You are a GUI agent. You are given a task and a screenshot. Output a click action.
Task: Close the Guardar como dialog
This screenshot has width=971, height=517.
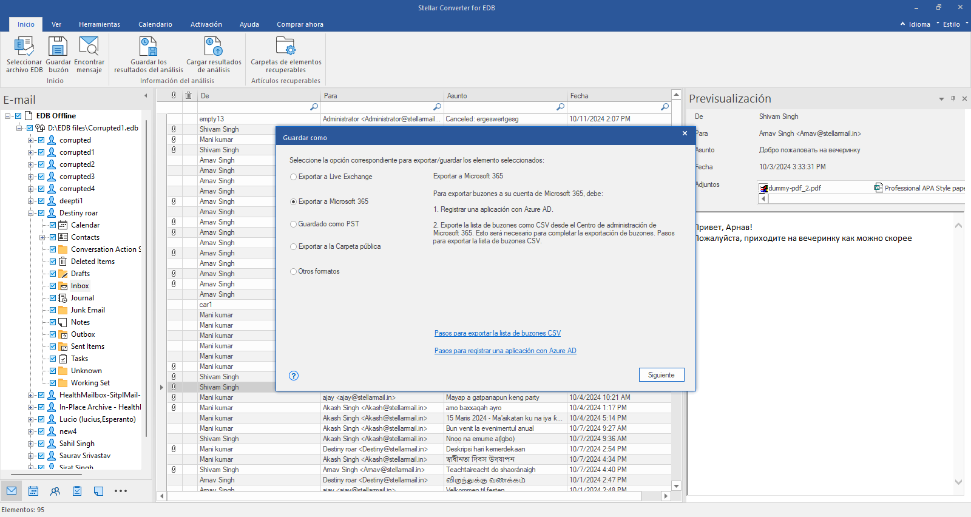pos(685,133)
